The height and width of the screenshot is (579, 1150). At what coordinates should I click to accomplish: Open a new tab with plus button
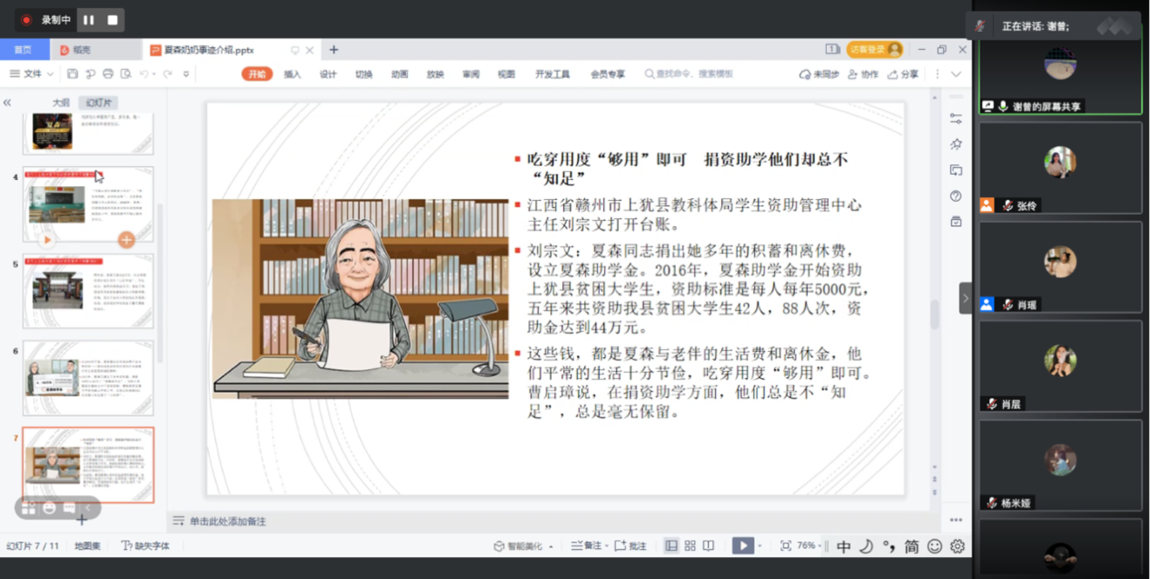pyautogui.click(x=334, y=50)
